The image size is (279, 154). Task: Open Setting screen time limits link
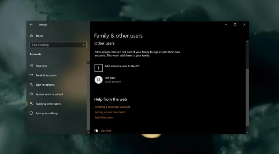point(110,112)
